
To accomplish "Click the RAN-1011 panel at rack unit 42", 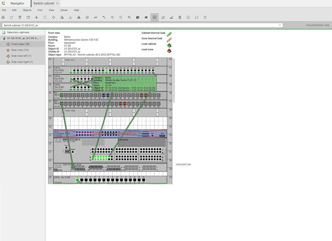I will click(110, 62).
